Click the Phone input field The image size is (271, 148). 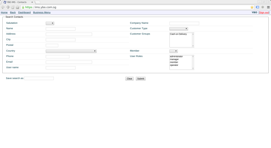click(58, 57)
